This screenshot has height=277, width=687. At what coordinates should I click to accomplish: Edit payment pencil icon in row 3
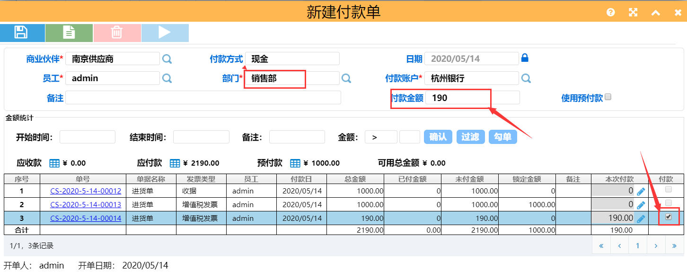[641, 218]
